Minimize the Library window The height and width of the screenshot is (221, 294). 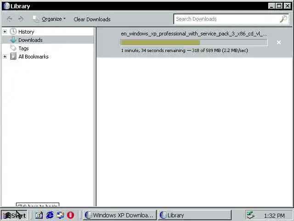pyautogui.click(x=271, y=6)
